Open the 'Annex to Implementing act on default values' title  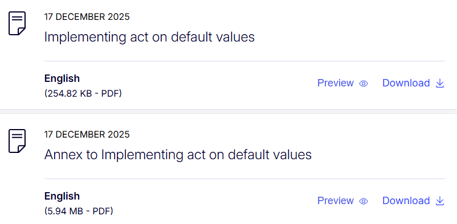pos(178,155)
